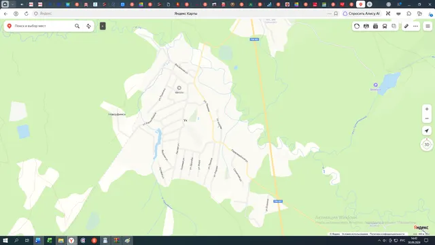This screenshot has height=245, width=435.
Task: Bookmark the page with the bookmark icon
Action: coord(336,14)
